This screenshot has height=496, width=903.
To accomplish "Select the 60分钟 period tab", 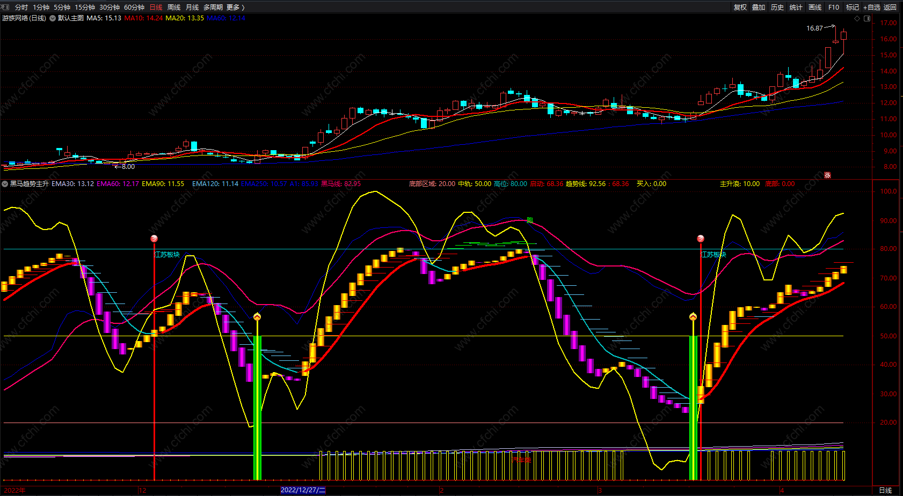I will pos(134,7).
